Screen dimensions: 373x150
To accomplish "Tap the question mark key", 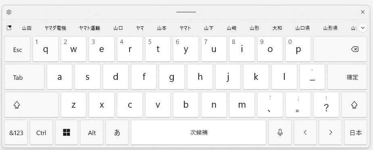I will 326,104.
